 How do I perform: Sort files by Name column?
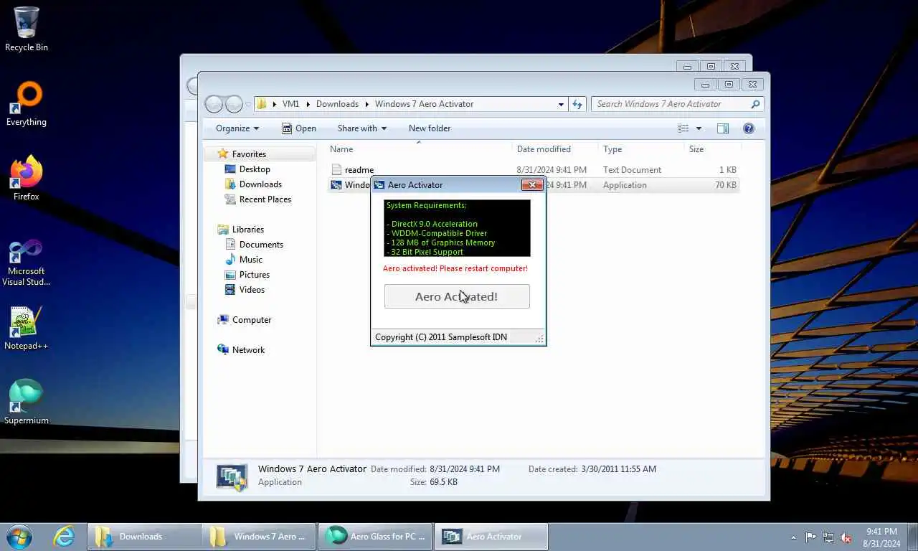pyautogui.click(x=420, y=149)
